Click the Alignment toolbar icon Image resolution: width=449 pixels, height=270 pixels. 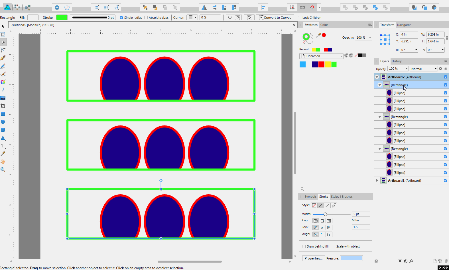tap(263, 7)
